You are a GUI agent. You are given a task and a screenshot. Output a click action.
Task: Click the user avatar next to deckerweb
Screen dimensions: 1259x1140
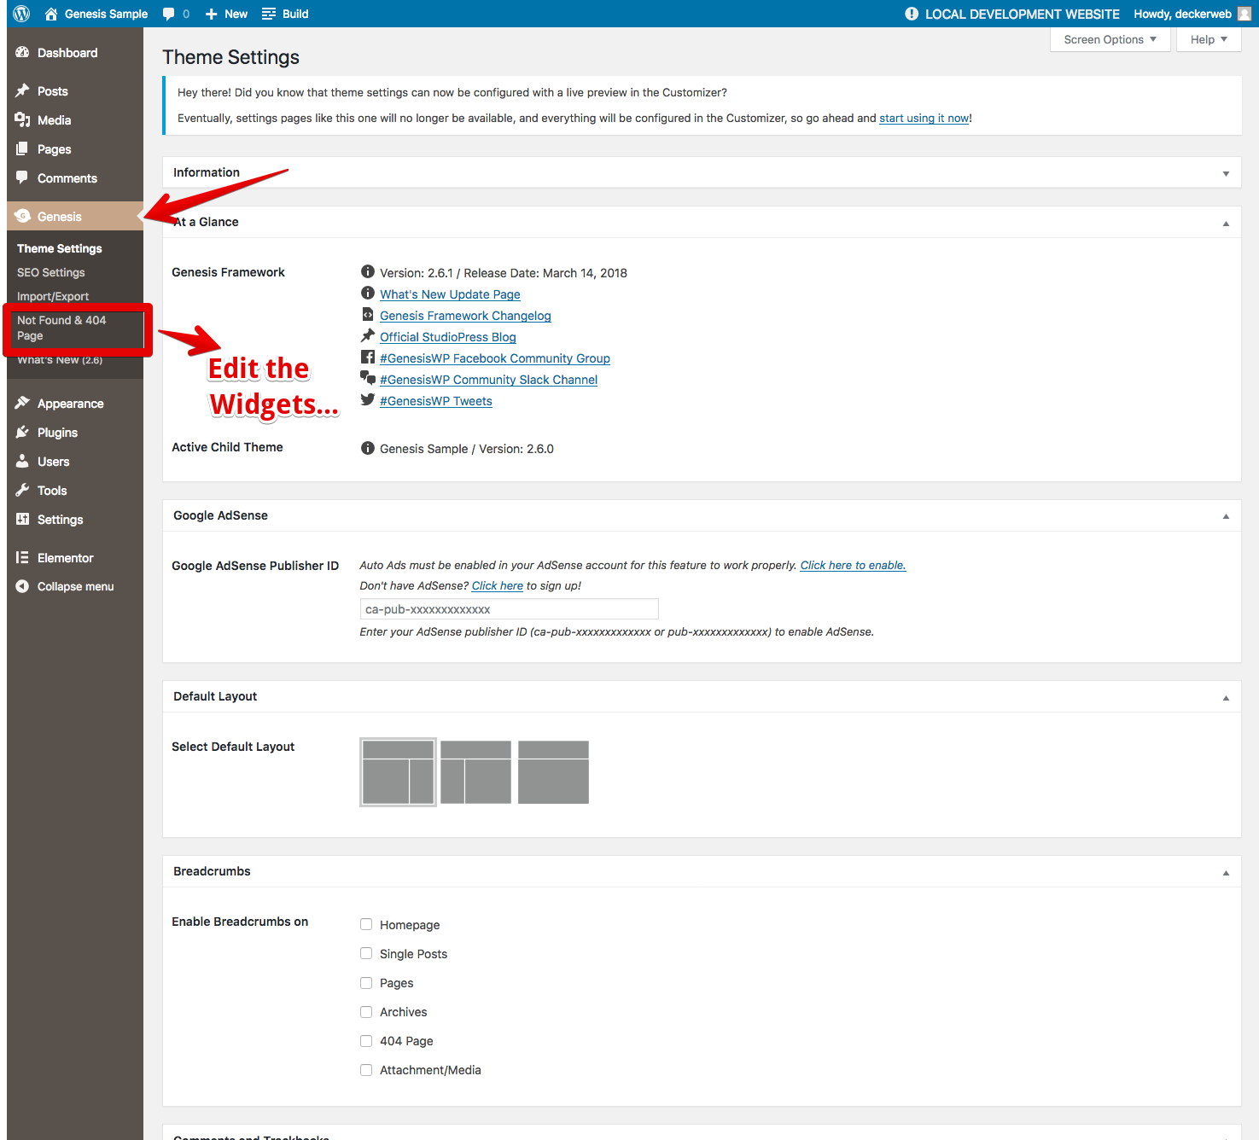[1244, 14]
